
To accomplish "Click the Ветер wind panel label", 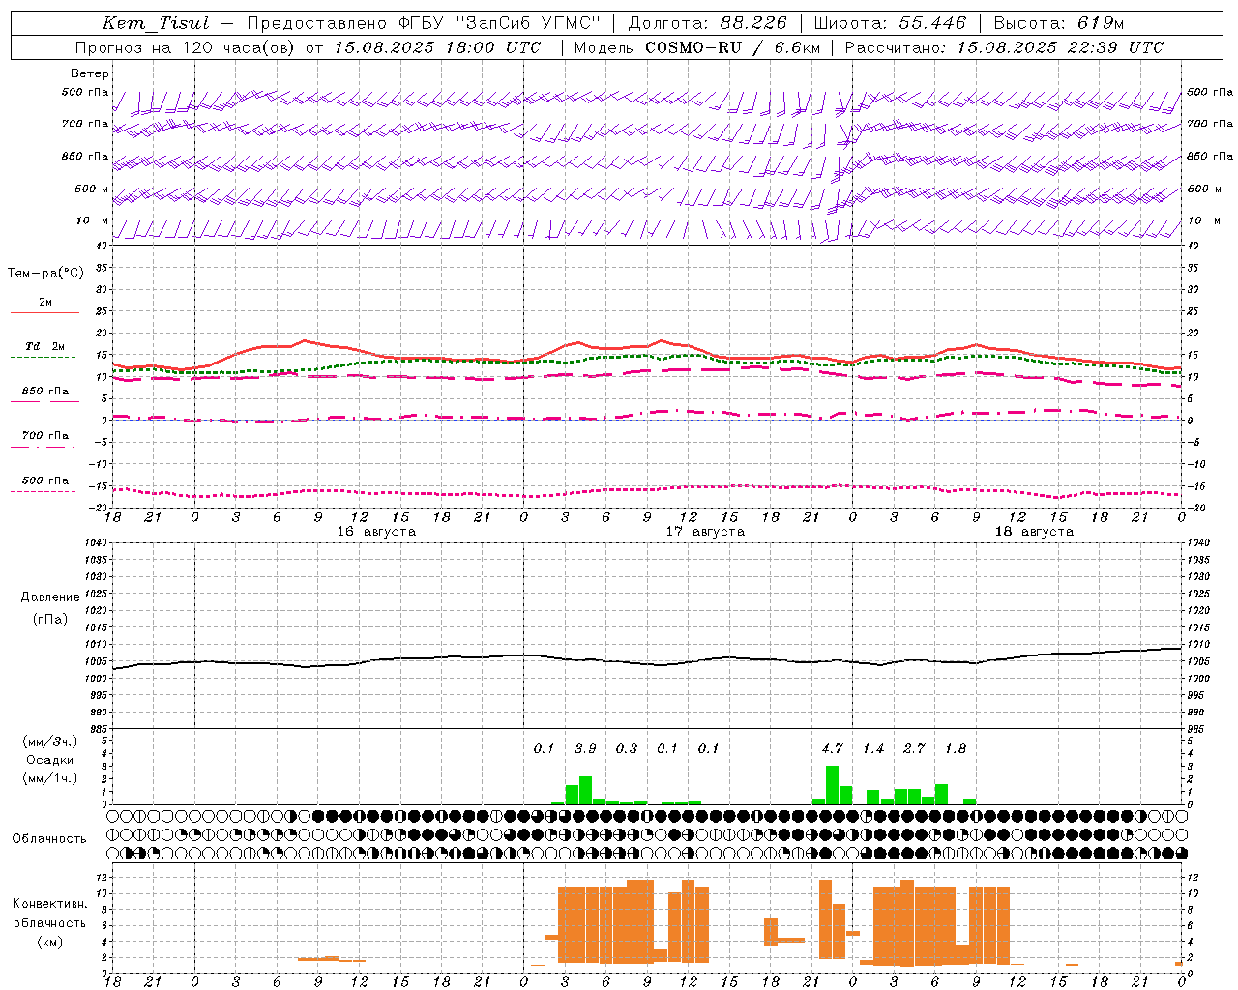I will 90,73.
